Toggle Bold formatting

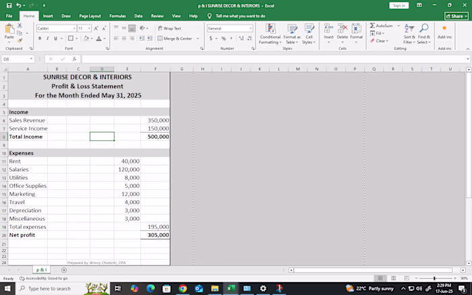tap(40, 38)
